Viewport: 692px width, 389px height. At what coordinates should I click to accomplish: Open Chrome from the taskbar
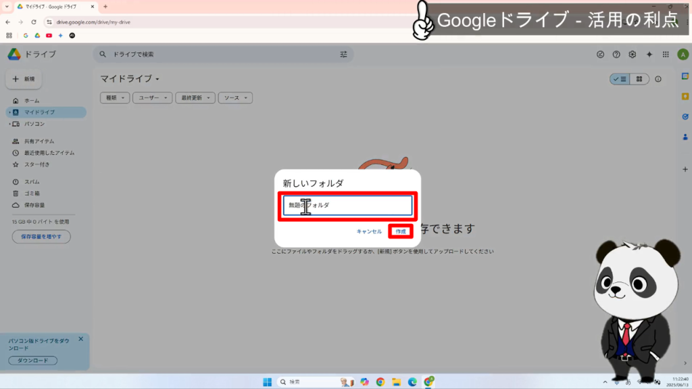point(380,382)
